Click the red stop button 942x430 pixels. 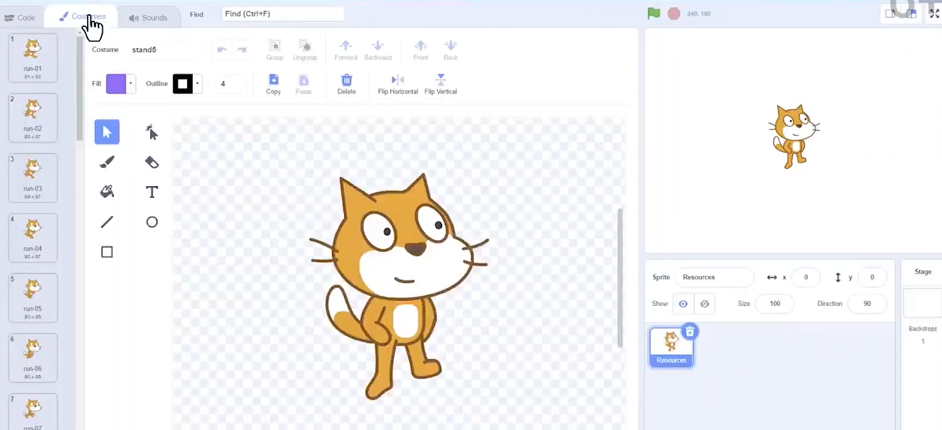(x=674, y=13)
